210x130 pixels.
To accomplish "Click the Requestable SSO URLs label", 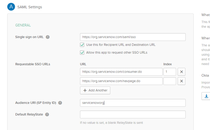I will 33,64.
